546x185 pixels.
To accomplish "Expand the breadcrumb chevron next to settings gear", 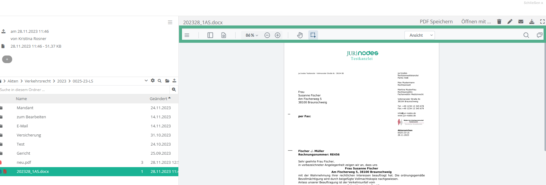I will (x=146, y=81).
